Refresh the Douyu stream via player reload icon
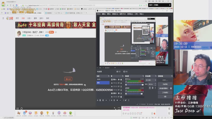The image size is (212, 119). tap(21, 108)
